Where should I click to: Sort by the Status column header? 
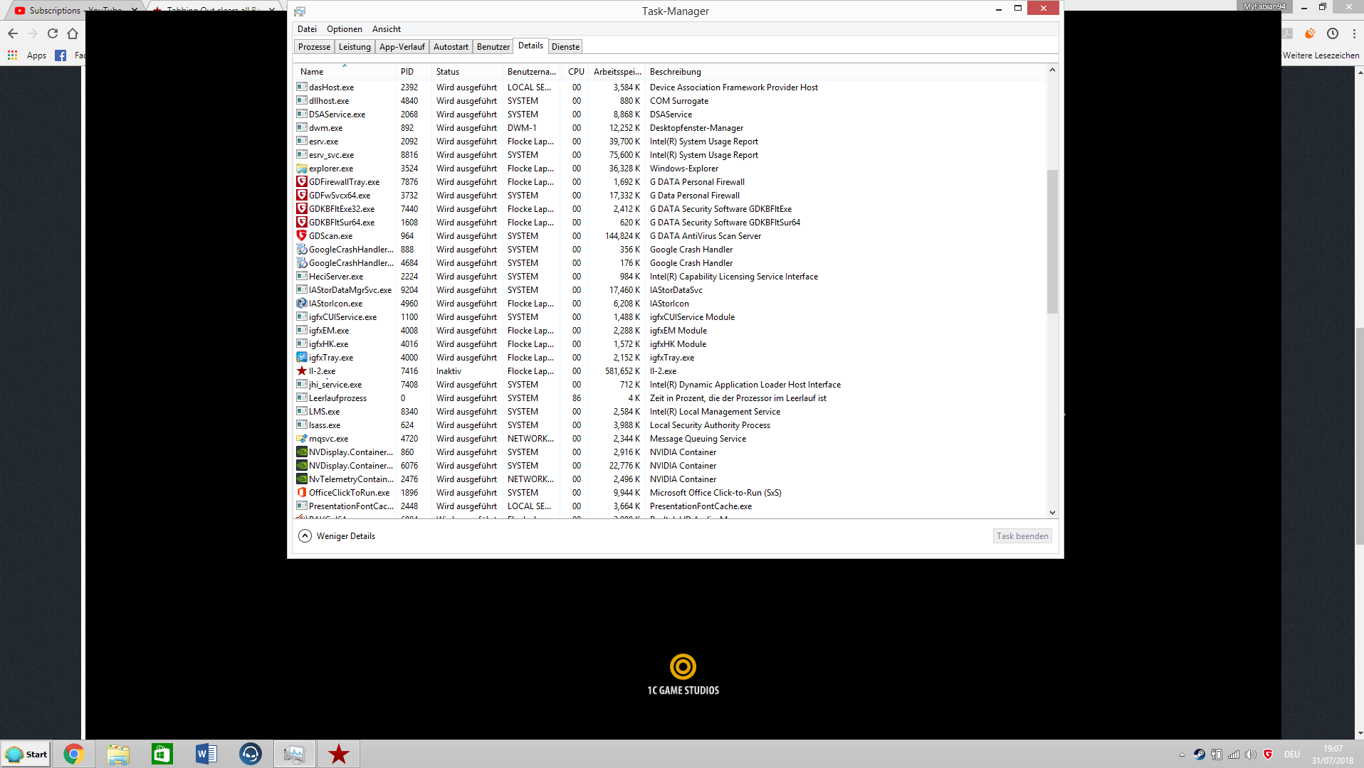(x=467, y=72)
